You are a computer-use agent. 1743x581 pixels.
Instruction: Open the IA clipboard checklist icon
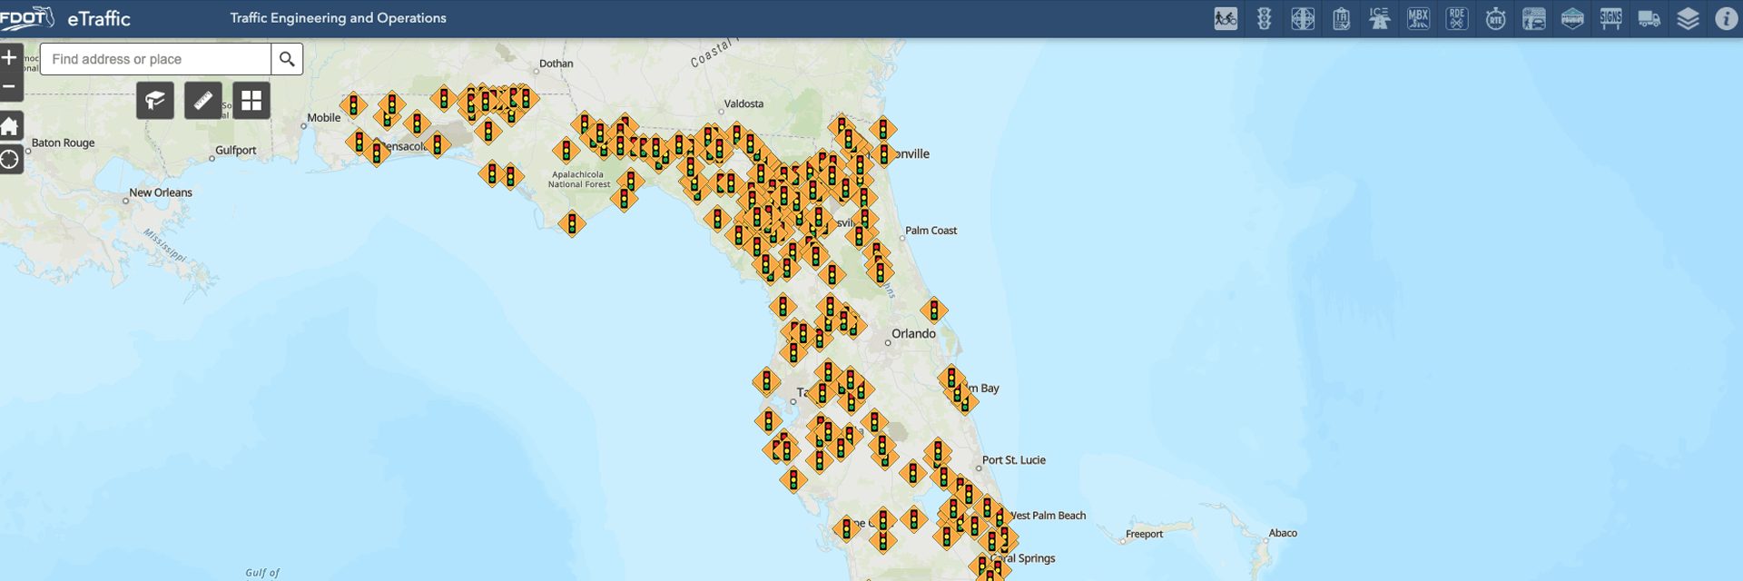coord(1341,18)
